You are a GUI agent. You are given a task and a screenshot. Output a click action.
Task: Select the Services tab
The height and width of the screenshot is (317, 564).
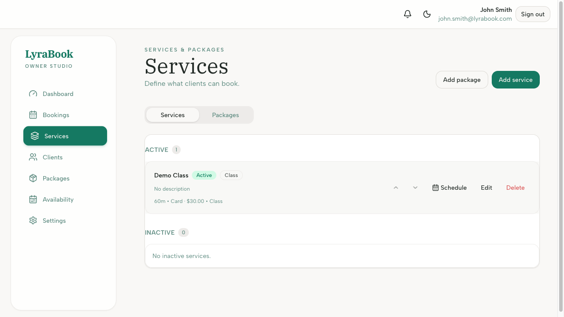click(172, 114)
